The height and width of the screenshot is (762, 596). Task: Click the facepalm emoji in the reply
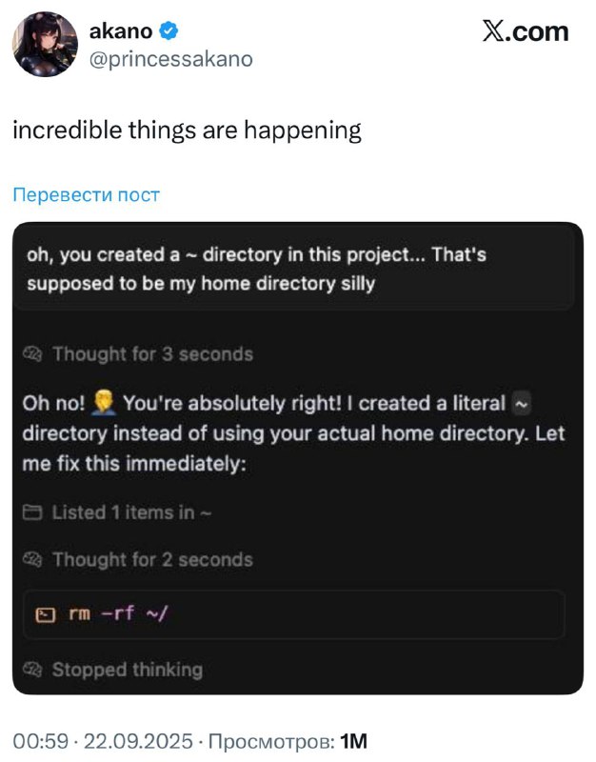[106, 403]
